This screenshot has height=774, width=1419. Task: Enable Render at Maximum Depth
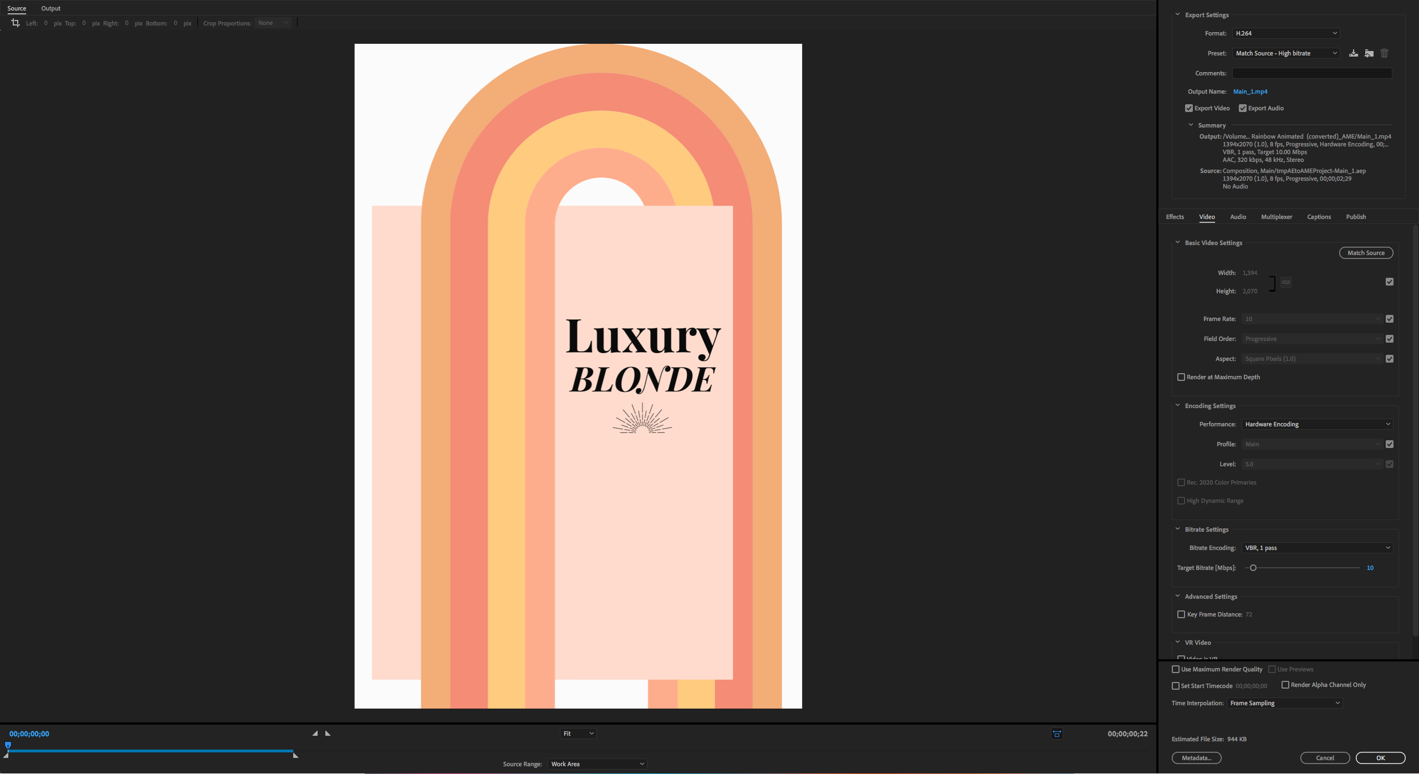1181,377
